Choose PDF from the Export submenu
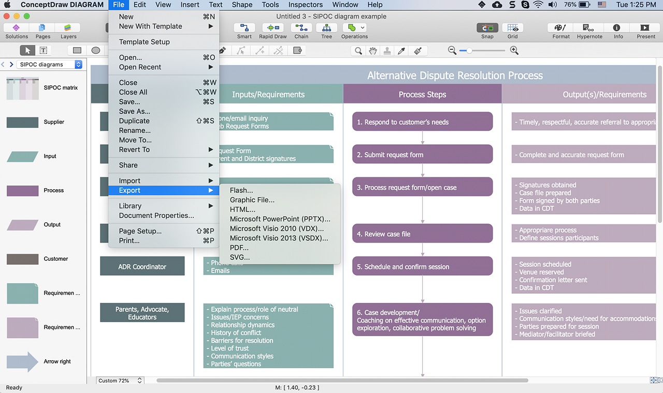 point(238,247)
